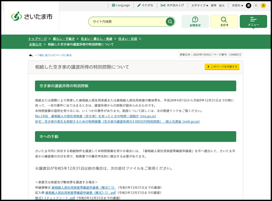Click このページを印刷する button
272x201 pixels.
222,67
